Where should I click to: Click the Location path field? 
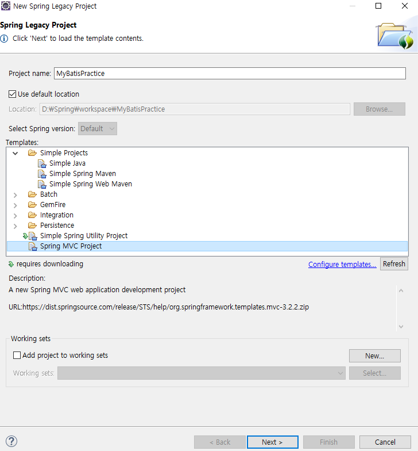click(195, 109)
